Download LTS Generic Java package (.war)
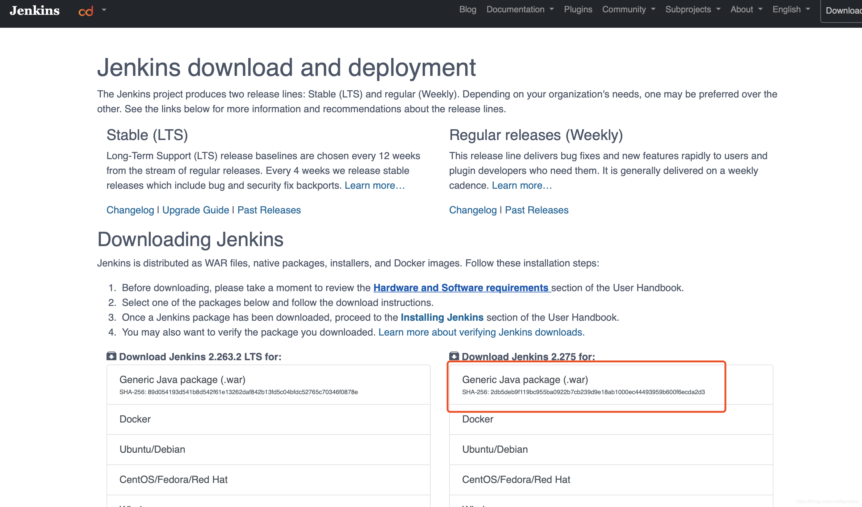 click(x=269, y=385)
